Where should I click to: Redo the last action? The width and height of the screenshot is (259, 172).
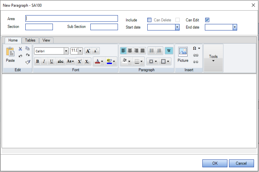click(x=28, y=55)
